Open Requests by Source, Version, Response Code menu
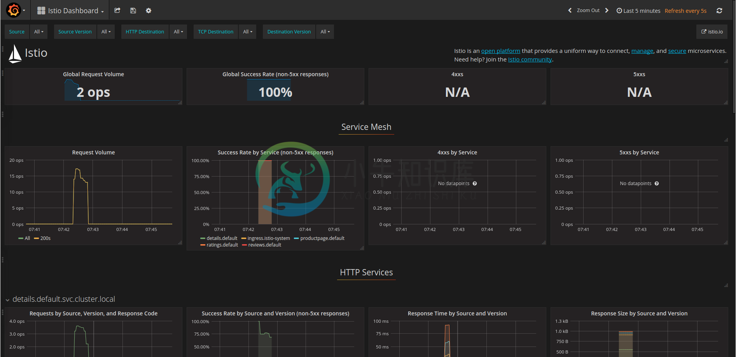This screenshot has width=736, height=357. pyautogui.click(x=93, y=313)
